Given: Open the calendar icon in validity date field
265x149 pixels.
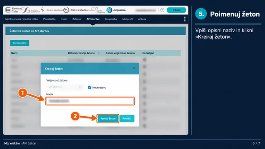Looking at the screenshot, I should point(80,87).
